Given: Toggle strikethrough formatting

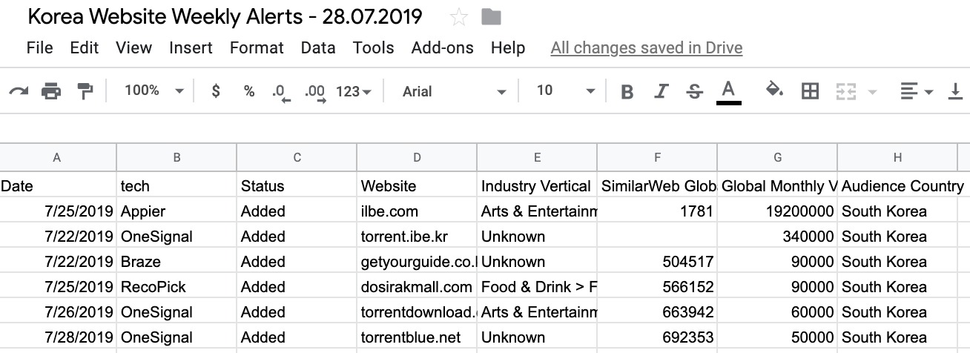Looking at the screenshot, I should pos(695,91).
